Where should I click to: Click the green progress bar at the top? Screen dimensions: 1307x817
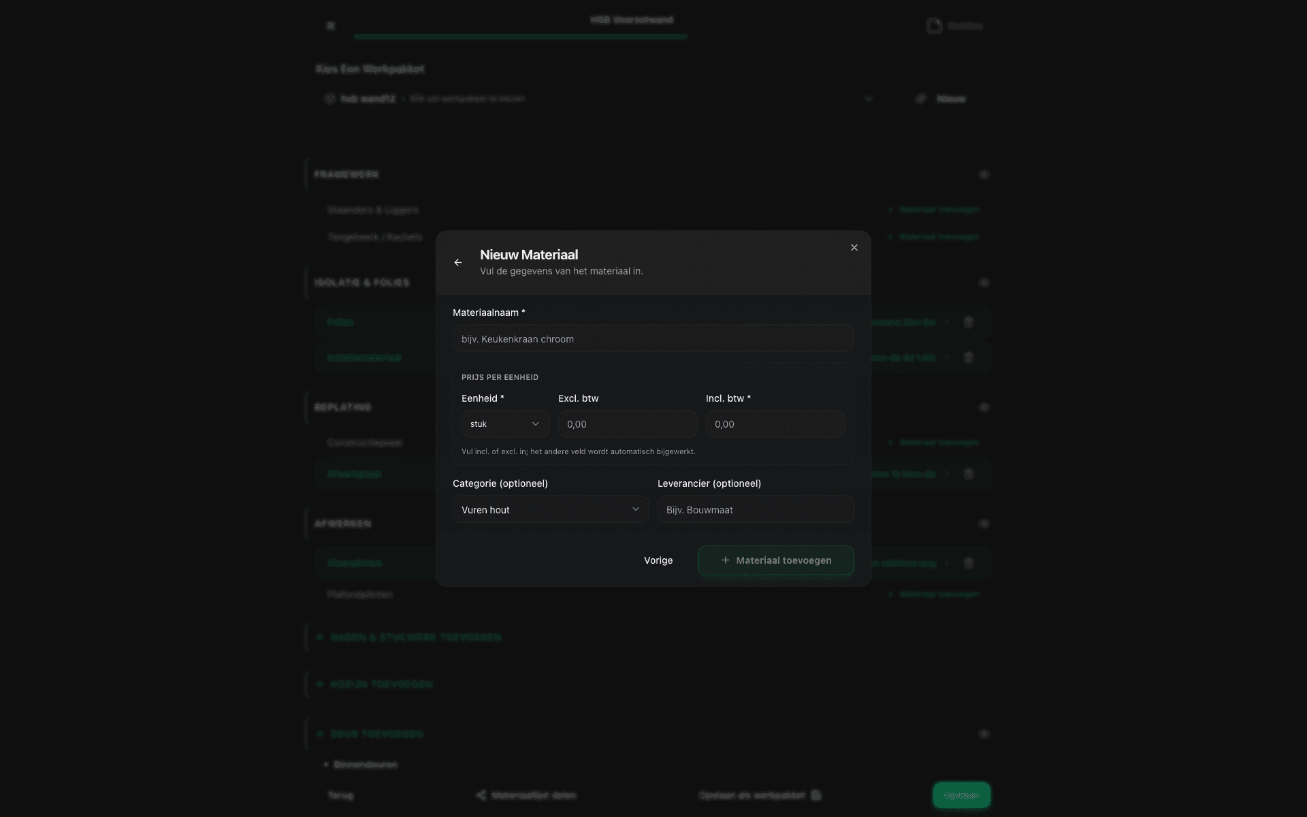519,37
